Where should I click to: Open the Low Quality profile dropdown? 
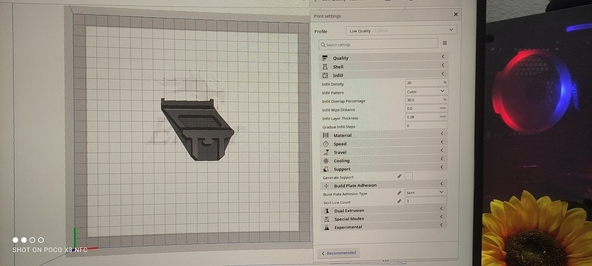click(x=401, y=30)
